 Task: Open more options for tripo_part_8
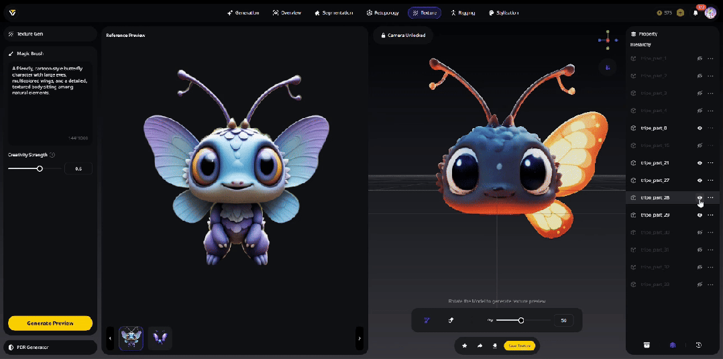click(x=710, y=128)
